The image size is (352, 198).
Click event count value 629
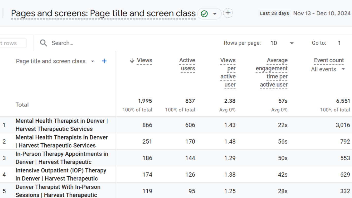345,175
